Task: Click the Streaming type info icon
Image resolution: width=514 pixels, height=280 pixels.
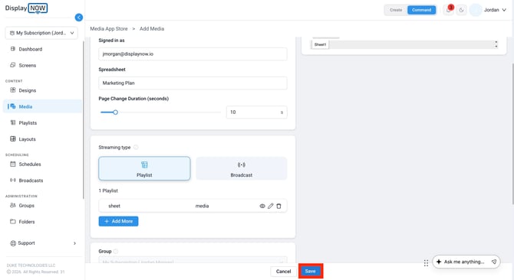Action: (136, 148)
